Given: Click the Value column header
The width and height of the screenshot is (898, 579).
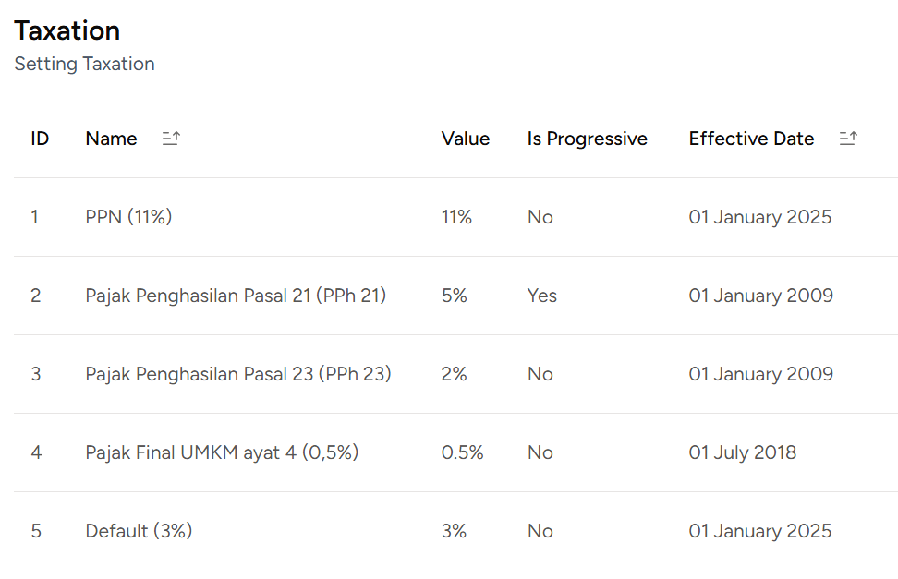Looking at the screenshot, I should pos(466,139).
